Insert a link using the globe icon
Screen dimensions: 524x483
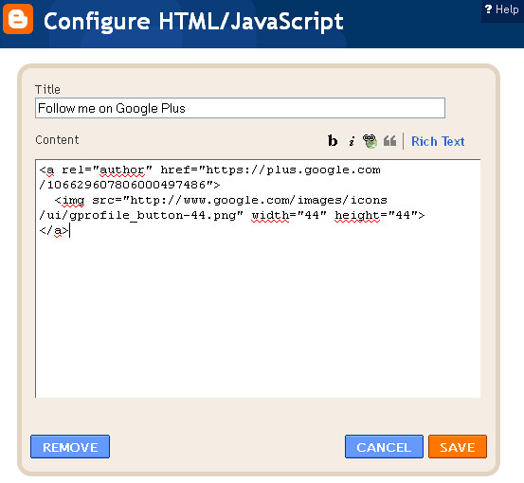coord(370,141)
